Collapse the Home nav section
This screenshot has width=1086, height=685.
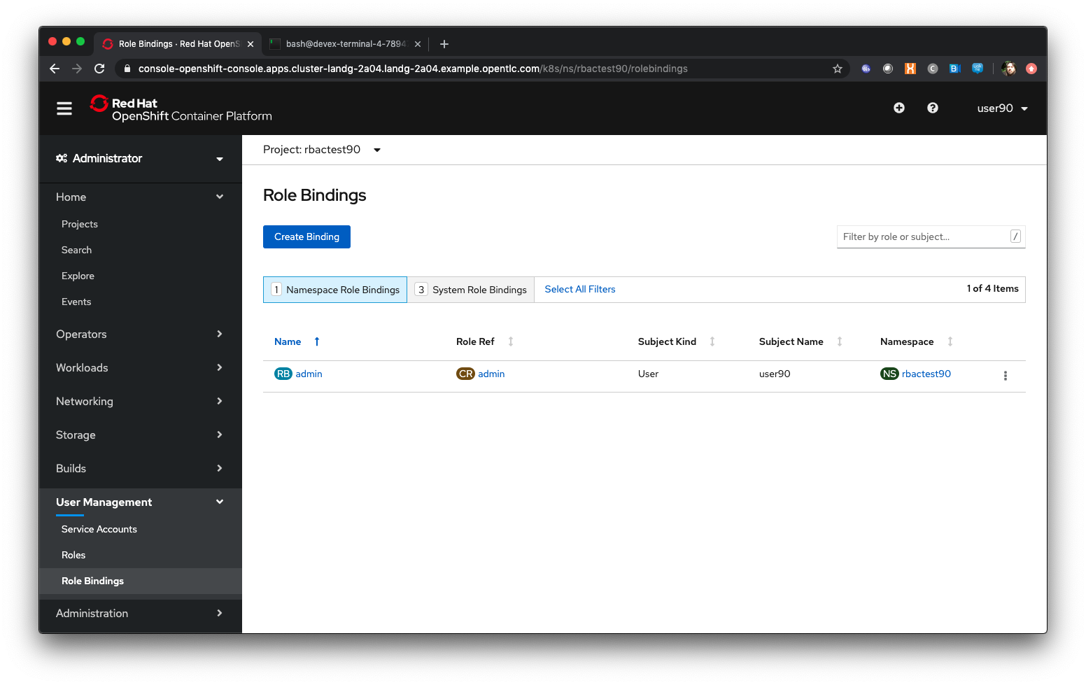click(140, 197)
